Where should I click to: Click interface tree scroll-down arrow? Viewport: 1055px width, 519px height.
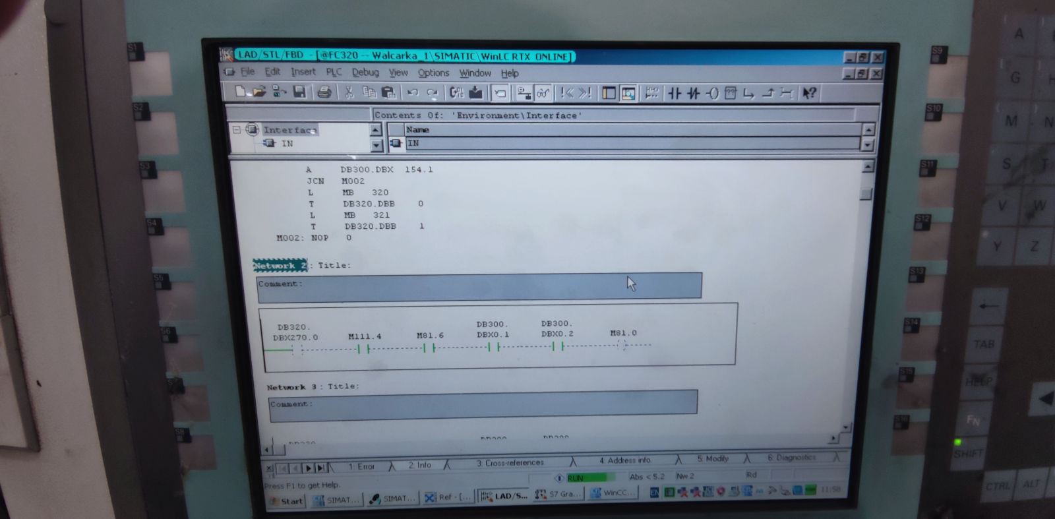(377, 145)
